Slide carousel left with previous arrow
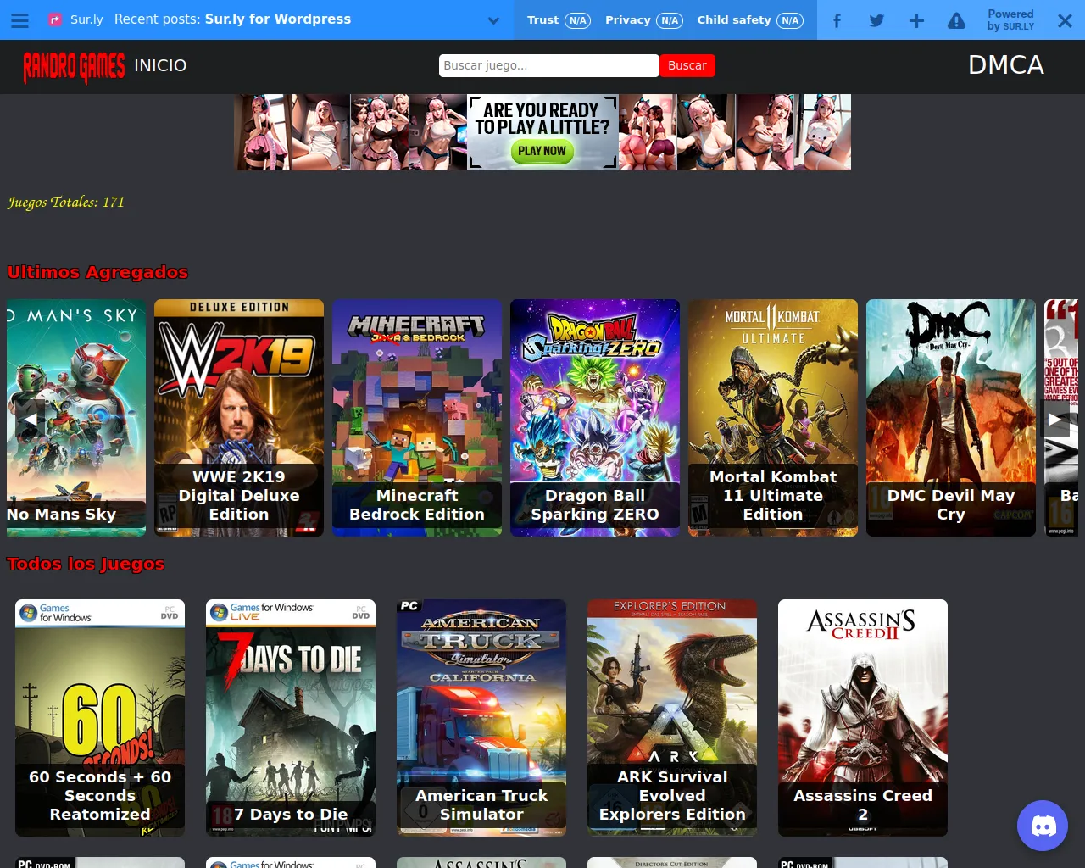 [x=30, y=418]
